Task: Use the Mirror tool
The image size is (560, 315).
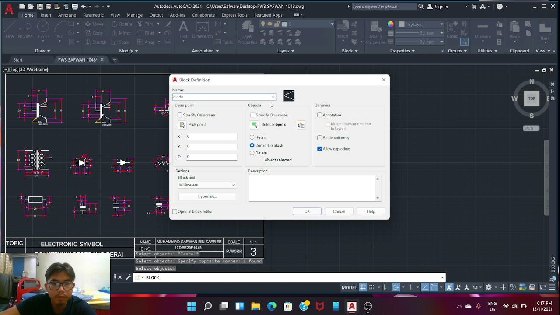Action: point(121,33)
